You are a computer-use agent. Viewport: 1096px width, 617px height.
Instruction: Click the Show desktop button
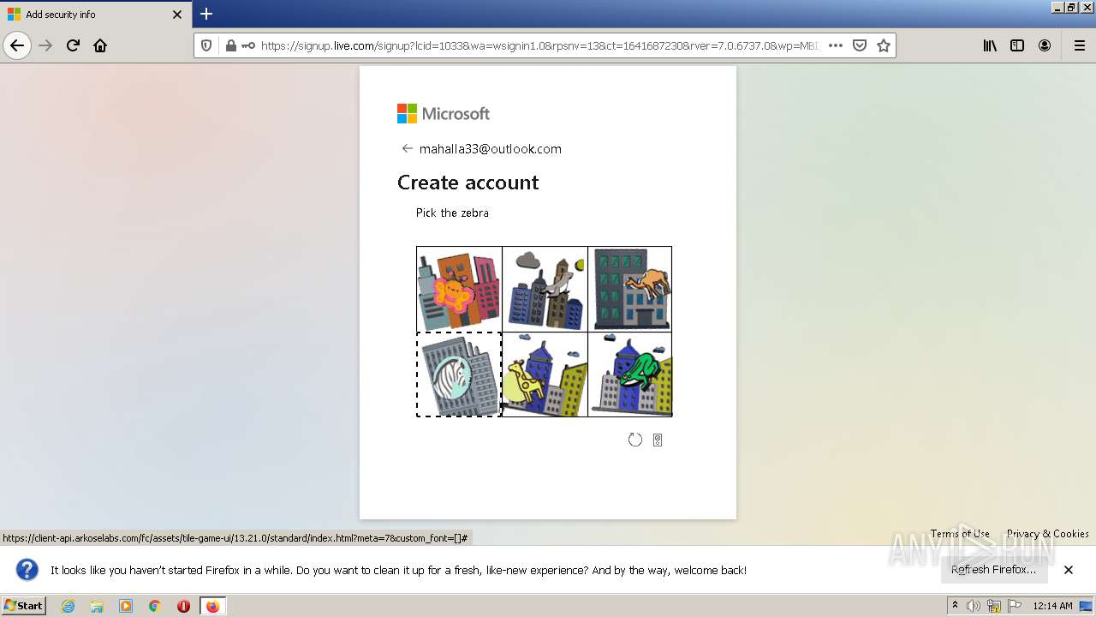click(x=1087, y=606)
